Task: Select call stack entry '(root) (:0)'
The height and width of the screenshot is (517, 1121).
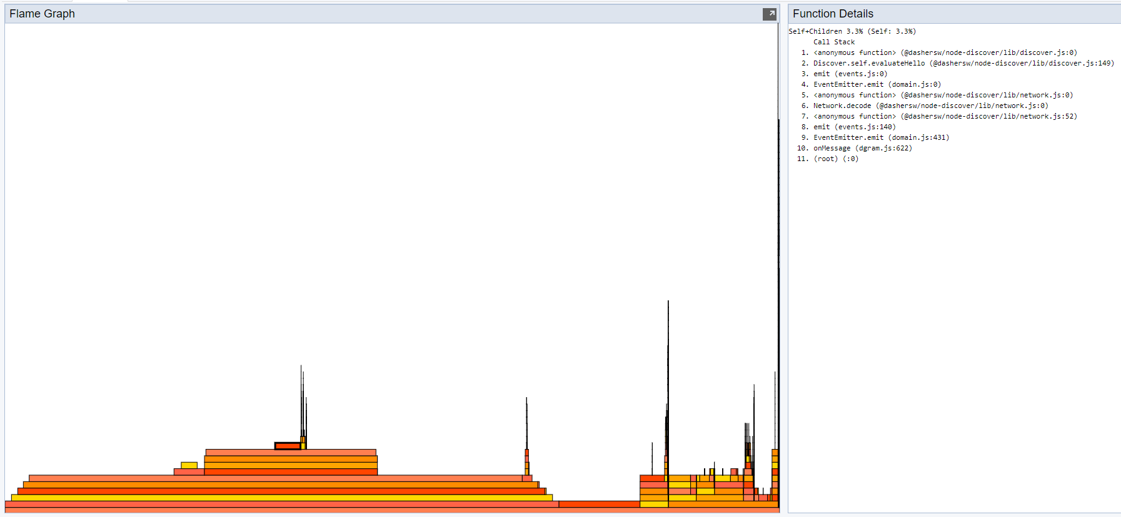Action: pos(836,159)
